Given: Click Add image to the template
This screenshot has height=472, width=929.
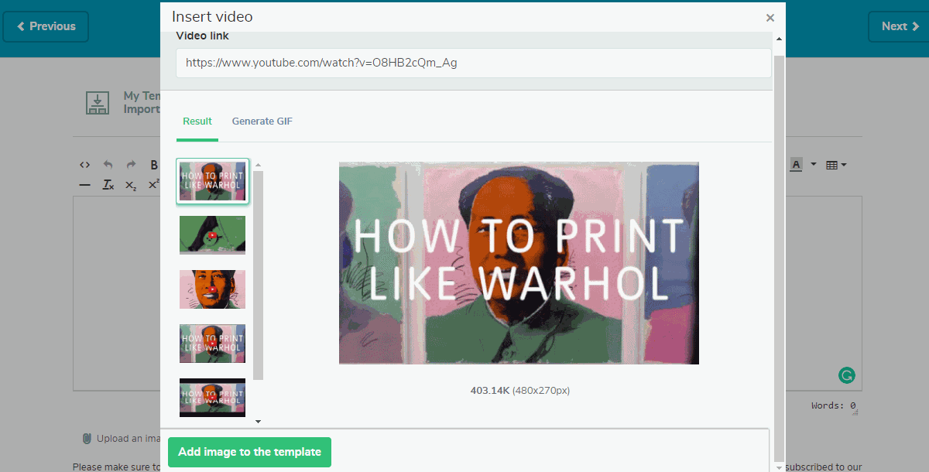Looking at the screenshot, I should coord(249,452).
